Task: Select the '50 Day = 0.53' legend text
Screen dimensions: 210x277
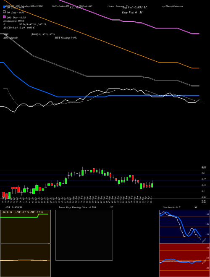Action: 16,13
